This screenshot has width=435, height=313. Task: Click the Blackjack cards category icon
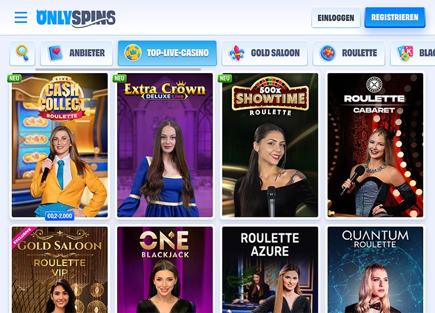[x=405, y=53]
